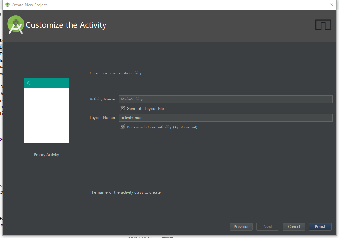
Task: Click the MainActivity text to edit it
Action: point(132,99)
